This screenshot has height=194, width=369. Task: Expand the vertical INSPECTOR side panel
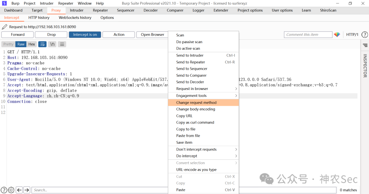[365, 66]
